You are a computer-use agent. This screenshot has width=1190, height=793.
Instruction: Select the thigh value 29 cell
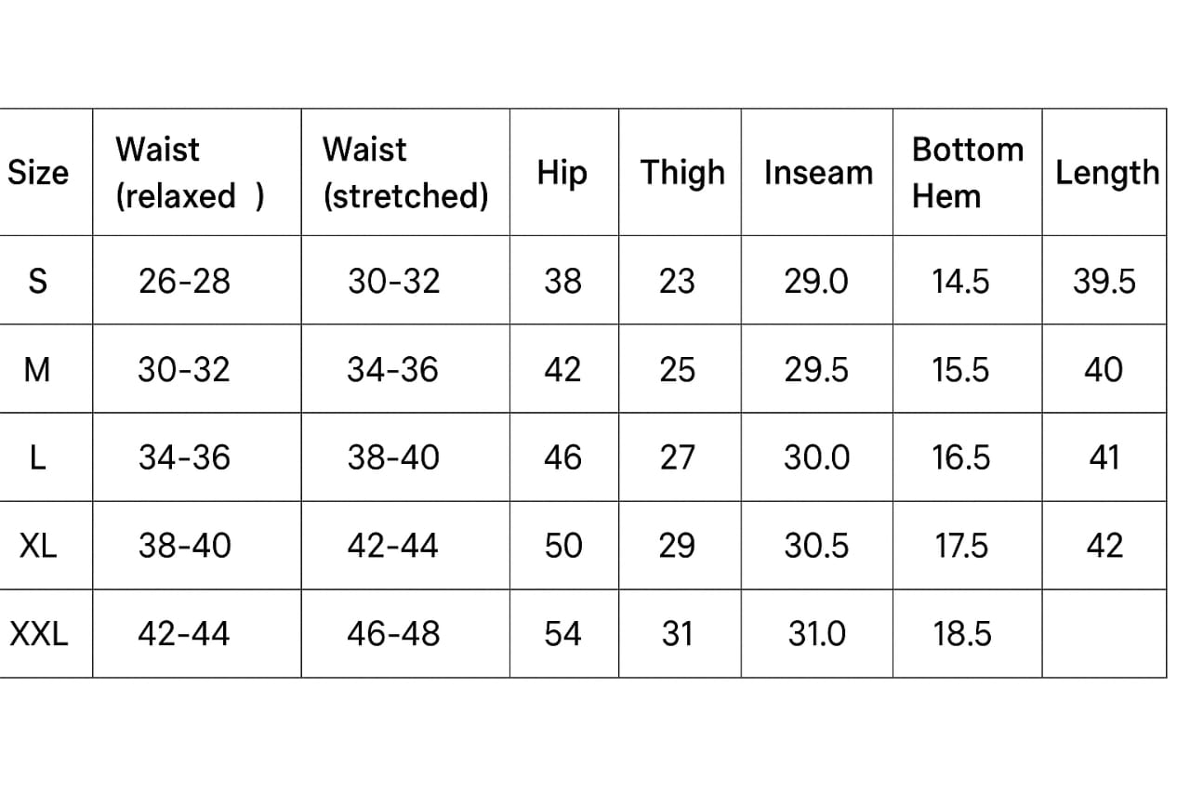click(x=677, y=546)
